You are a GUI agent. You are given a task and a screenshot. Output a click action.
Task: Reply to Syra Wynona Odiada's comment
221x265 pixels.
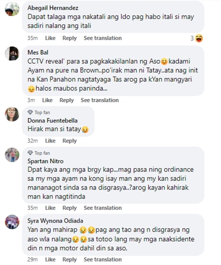pyautogui.click(x=70, y=259)
